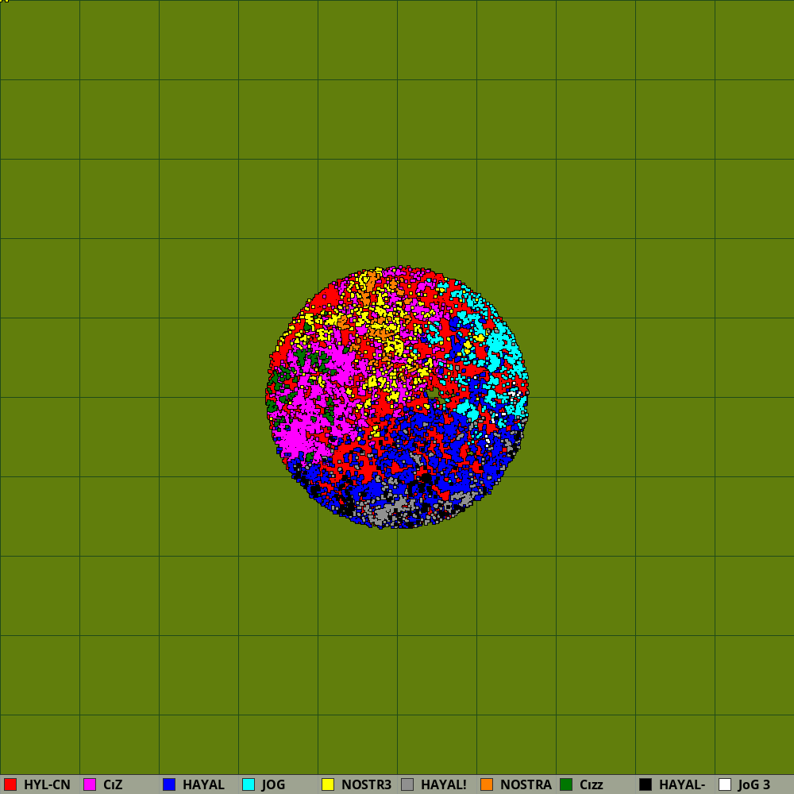Select the Cızz team name
Viewport: 794px width, 794px height.
coord(591,784)
